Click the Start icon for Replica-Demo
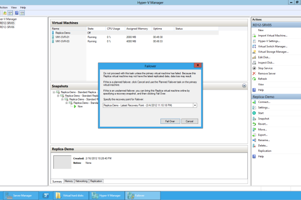Image resolution: width=301 pixels, height=200 pixels. [254, 113]
